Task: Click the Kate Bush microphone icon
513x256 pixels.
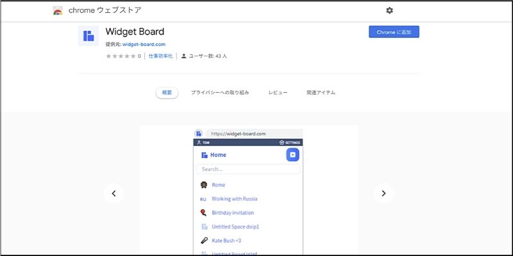Action: coord(204,241)
